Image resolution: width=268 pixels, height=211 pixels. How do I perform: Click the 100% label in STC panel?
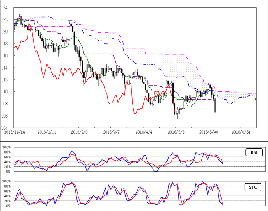7,182
